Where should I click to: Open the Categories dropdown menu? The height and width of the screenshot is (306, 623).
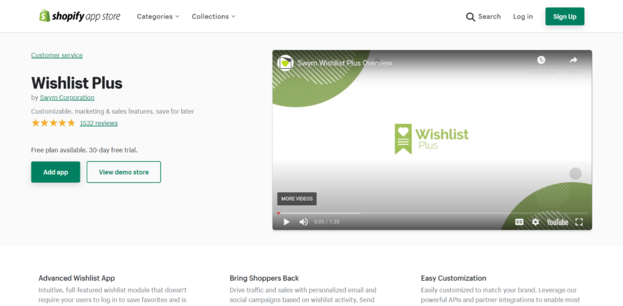(158, 16)
